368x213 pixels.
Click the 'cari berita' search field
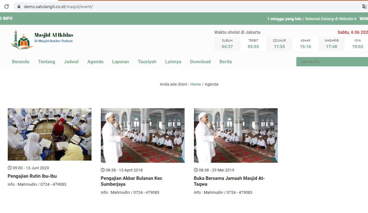coord(332,62)
